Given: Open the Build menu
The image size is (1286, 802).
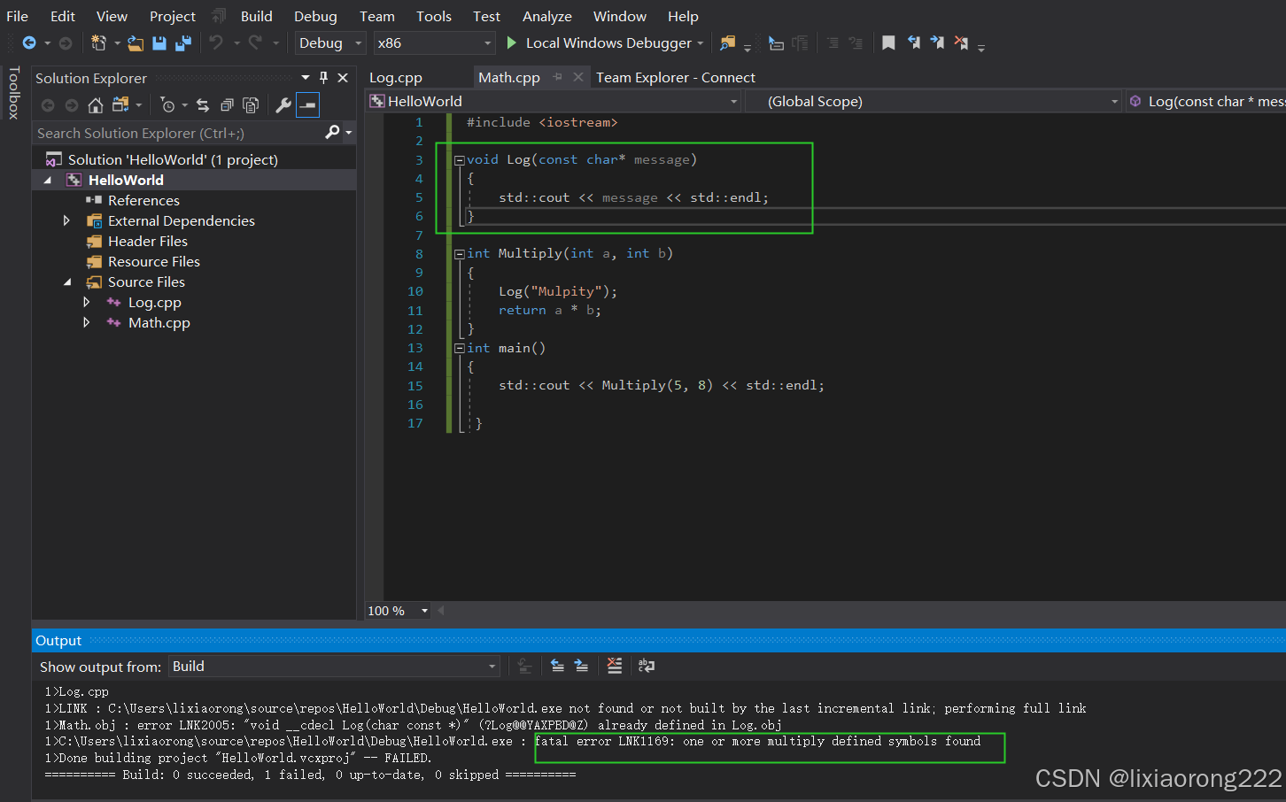Looking at the screenshot, I should tap(256, 16).
